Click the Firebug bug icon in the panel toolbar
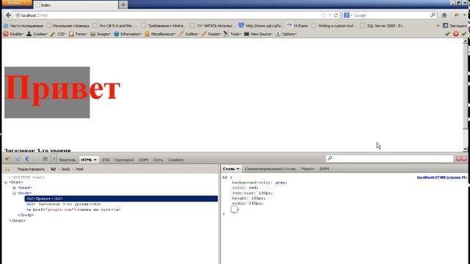This screenshot has width=470, height=264. 8,159
